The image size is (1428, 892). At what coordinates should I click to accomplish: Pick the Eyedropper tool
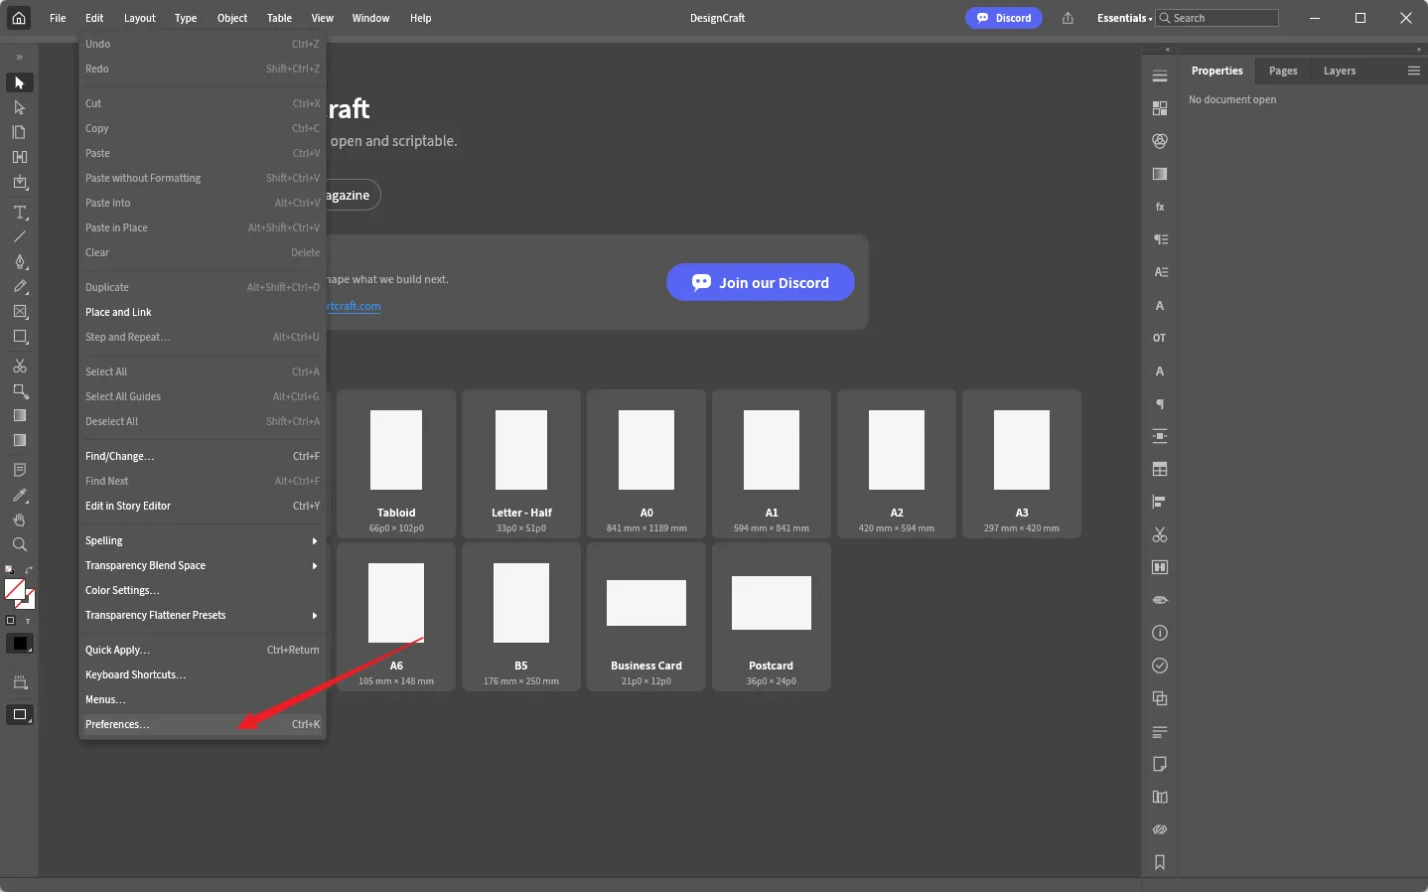tap(19, 496)
